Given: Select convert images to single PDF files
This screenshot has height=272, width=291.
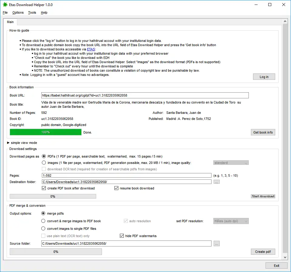Looking at the screenshot, I should 43,229.
